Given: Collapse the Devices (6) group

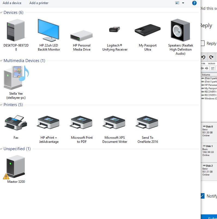Looking at the screenshot, I should coord(1,13).
